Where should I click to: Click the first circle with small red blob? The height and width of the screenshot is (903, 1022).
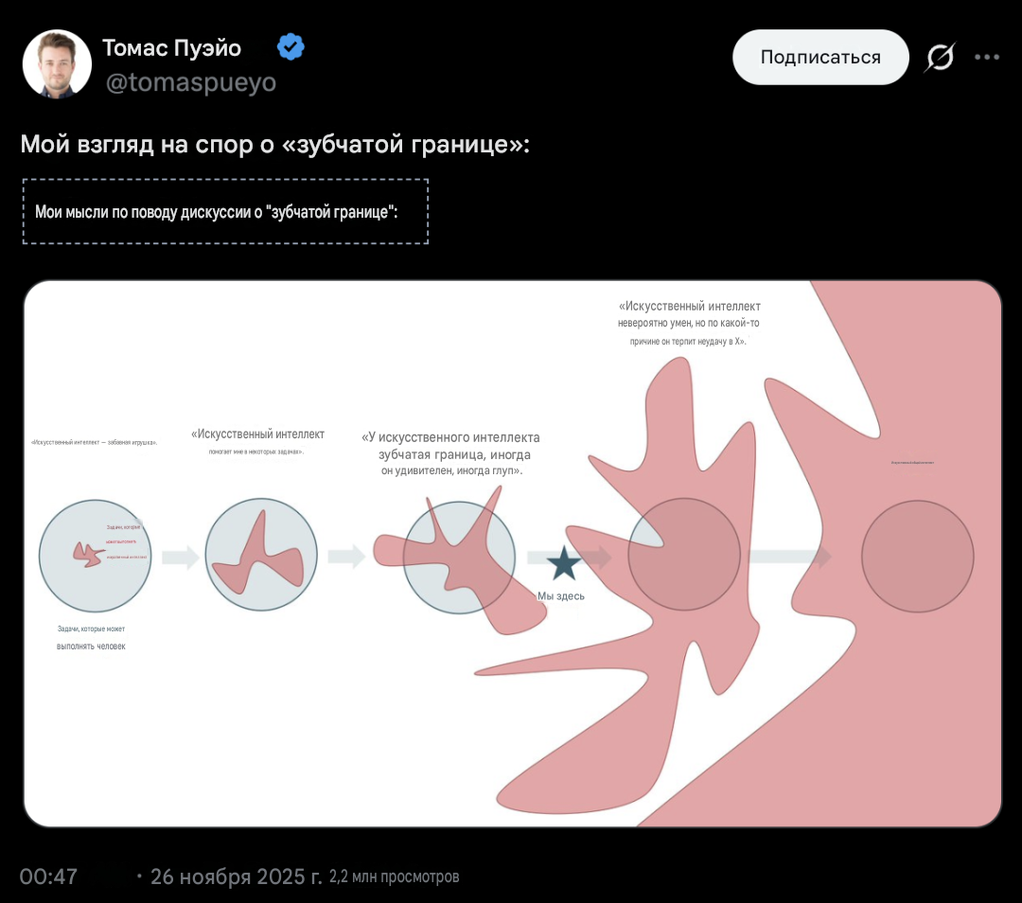click(x=96, y=556)
